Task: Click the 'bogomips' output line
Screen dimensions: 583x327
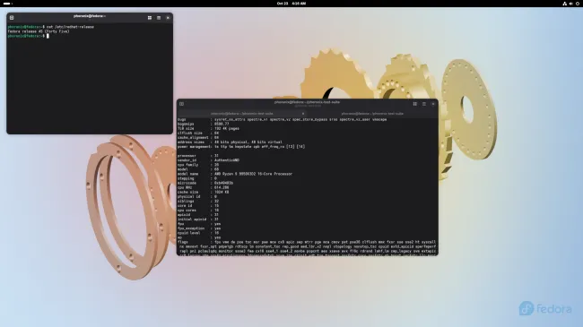Action: pyautogui.click(x=204, y=124)
